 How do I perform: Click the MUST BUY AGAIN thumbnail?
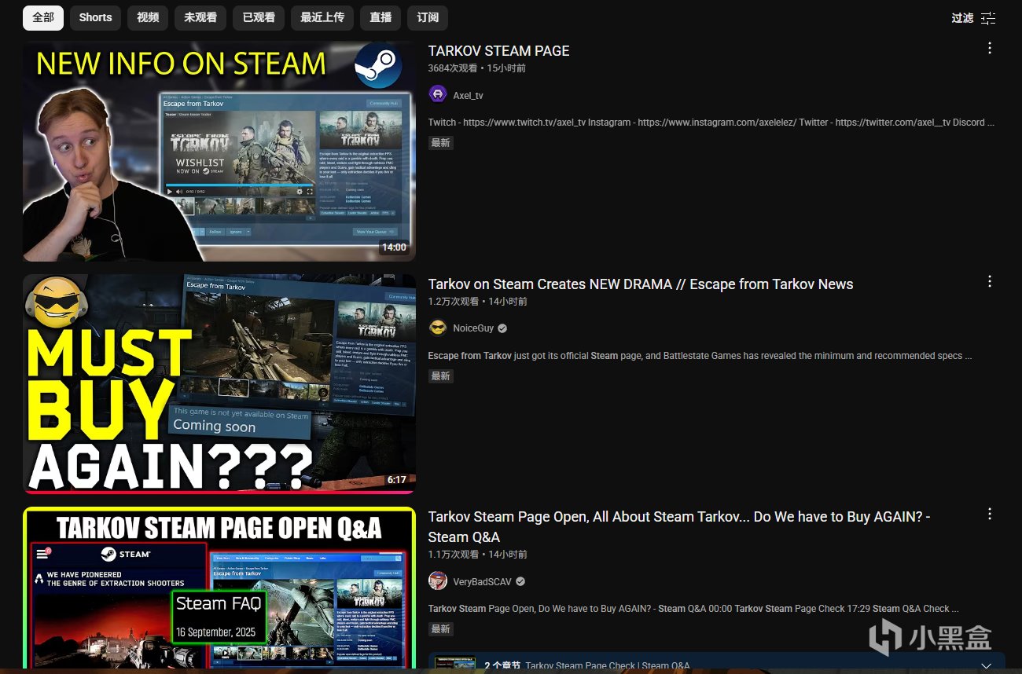point(219,383)
